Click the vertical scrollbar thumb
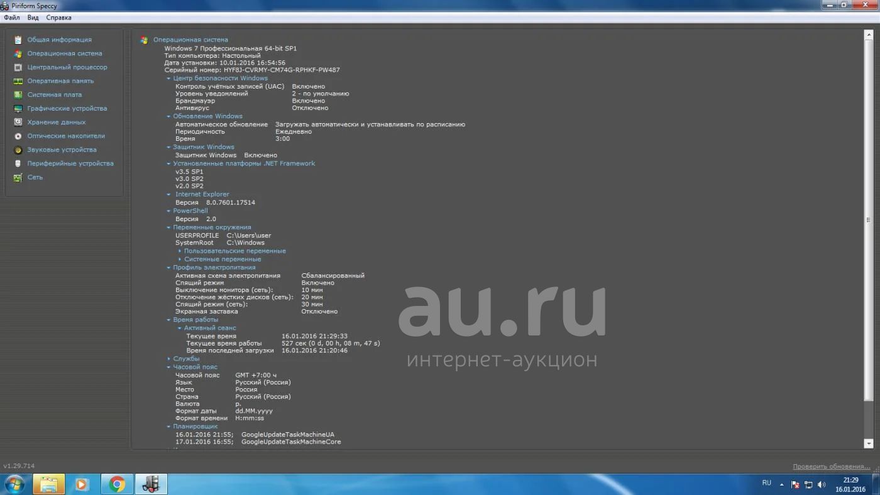This screenshot has height=495, width=880. click(x=869, y=220)
